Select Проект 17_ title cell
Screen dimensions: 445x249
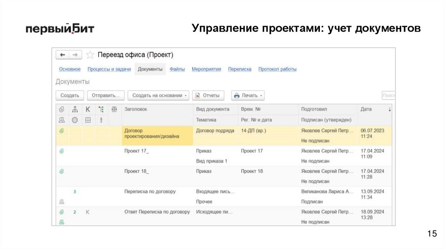[x=136, y=151]
